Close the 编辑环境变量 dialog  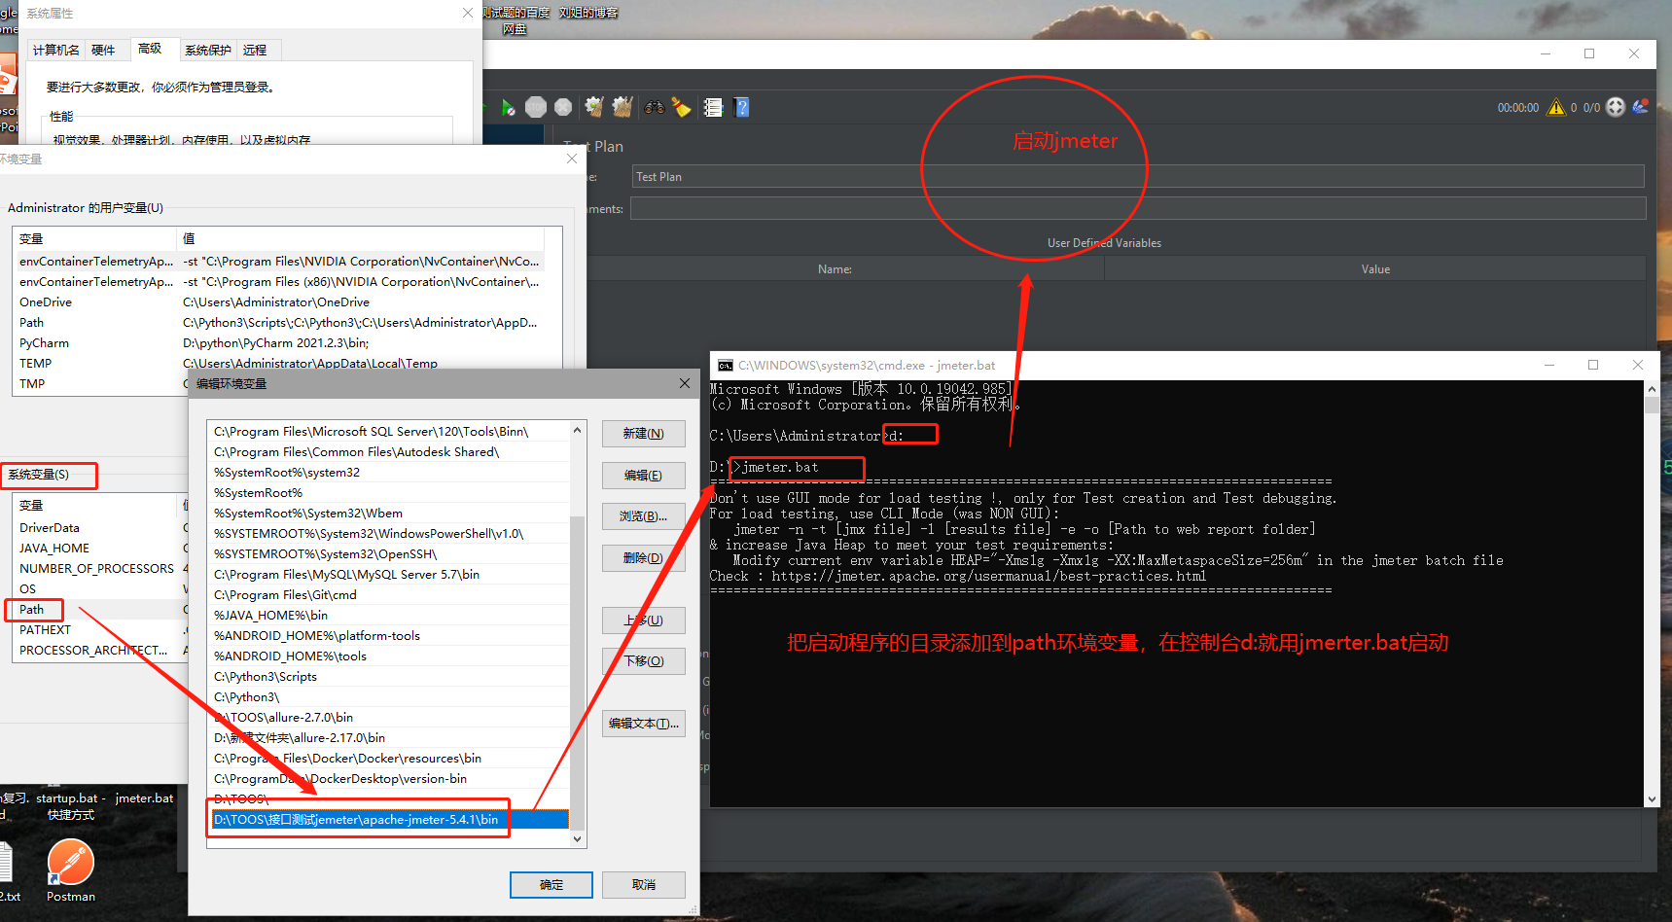tap(684, 383)
